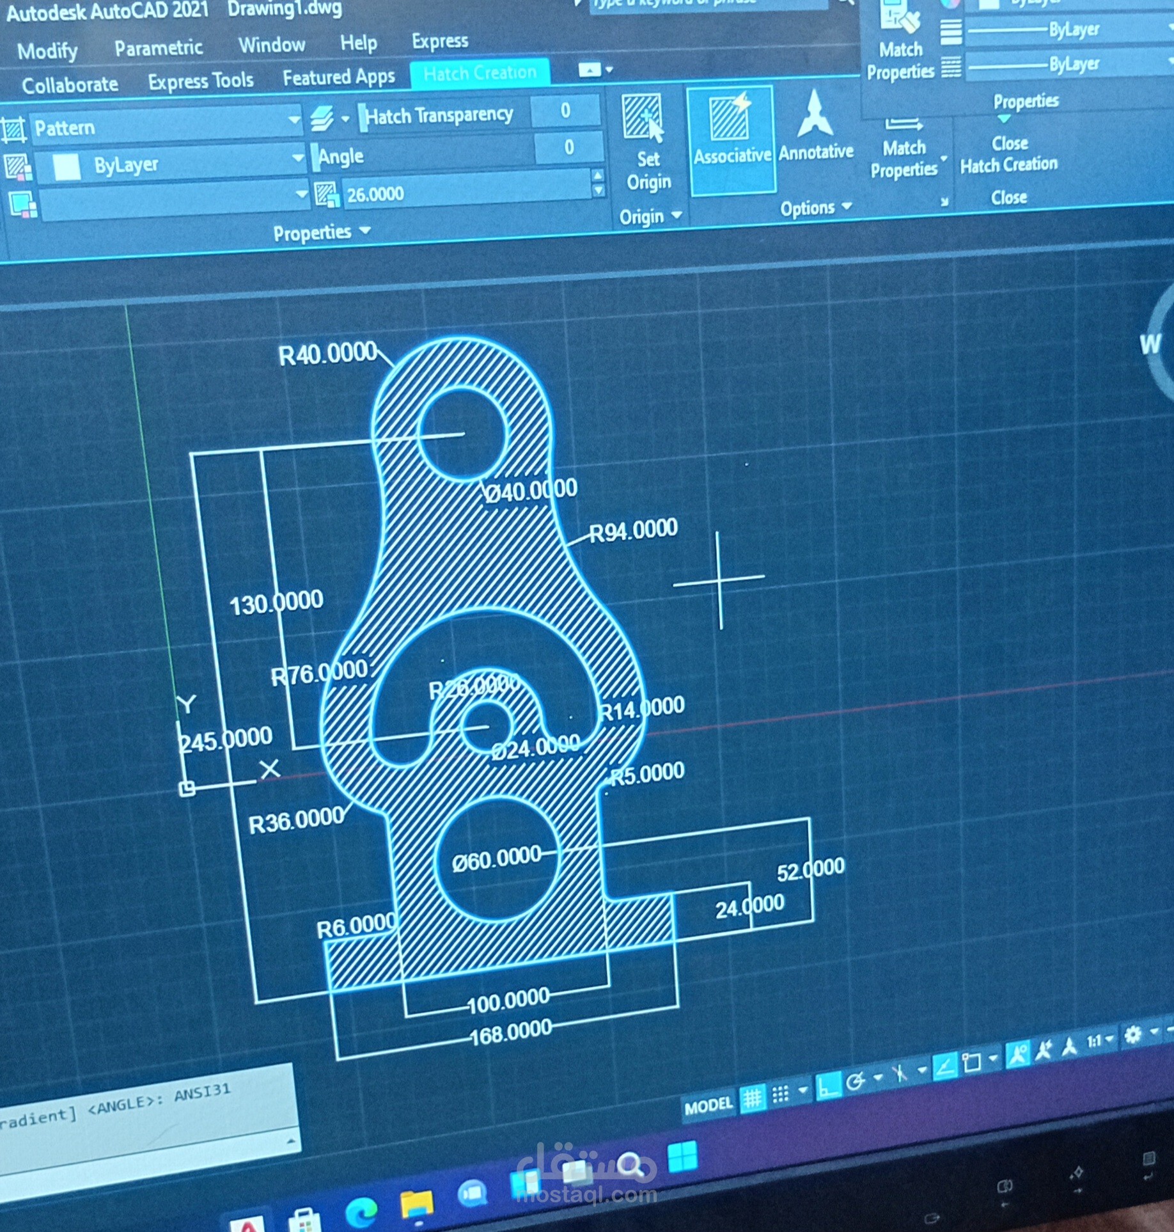Viewport: 1174px width, 1232px height.
Task: Click the Options panel dialog launcher arrow
Action: (944, 201)
